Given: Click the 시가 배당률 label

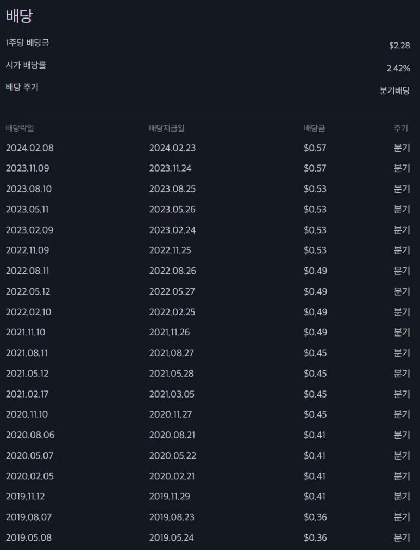Looking at the screenshot, I should 26,65.
